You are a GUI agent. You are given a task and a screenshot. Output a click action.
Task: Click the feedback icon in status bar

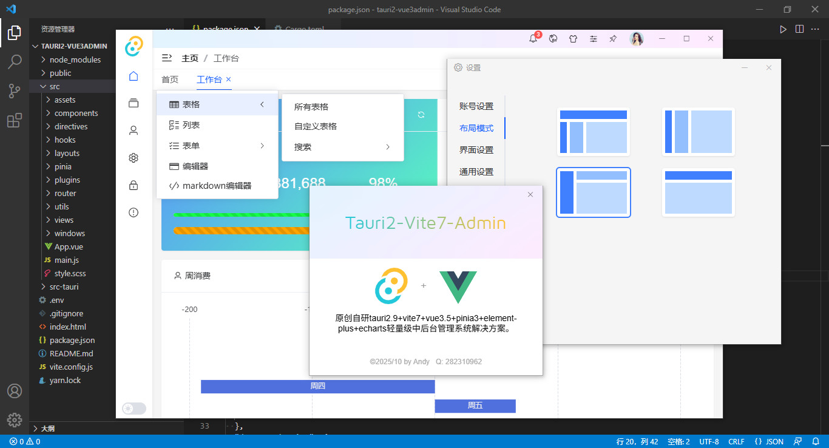798,441
